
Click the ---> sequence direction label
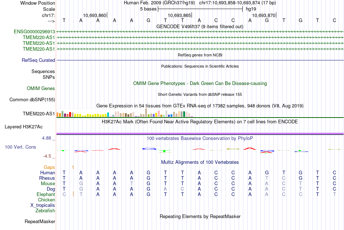click(x=51, y=21)
